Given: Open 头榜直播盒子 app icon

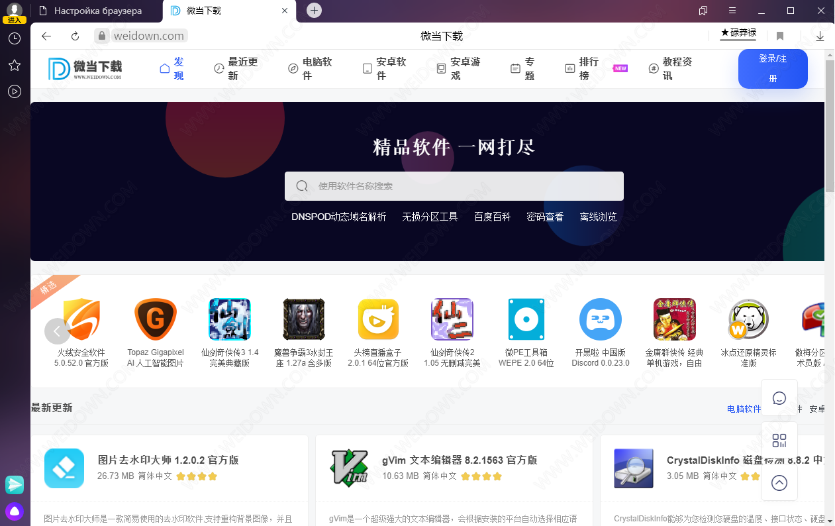Looking at the screenshot, I should [x=378, y=319].
